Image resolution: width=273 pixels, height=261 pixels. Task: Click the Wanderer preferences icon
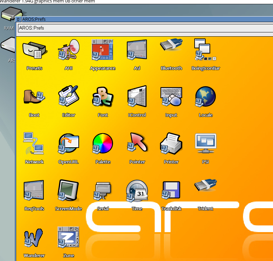(33, 238)
